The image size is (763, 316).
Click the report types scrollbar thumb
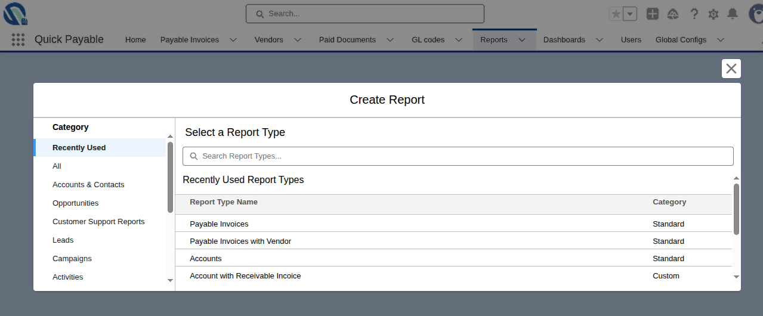[x=736, y=209]
